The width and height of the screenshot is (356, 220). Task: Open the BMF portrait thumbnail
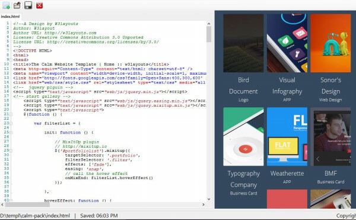click(330, 136)
